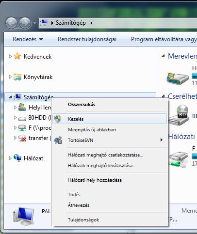Image resolution: width=197 pixels, height=234 pixels.
Task: Expand the 80HDD drive node
Action: (x=15, y=118)
